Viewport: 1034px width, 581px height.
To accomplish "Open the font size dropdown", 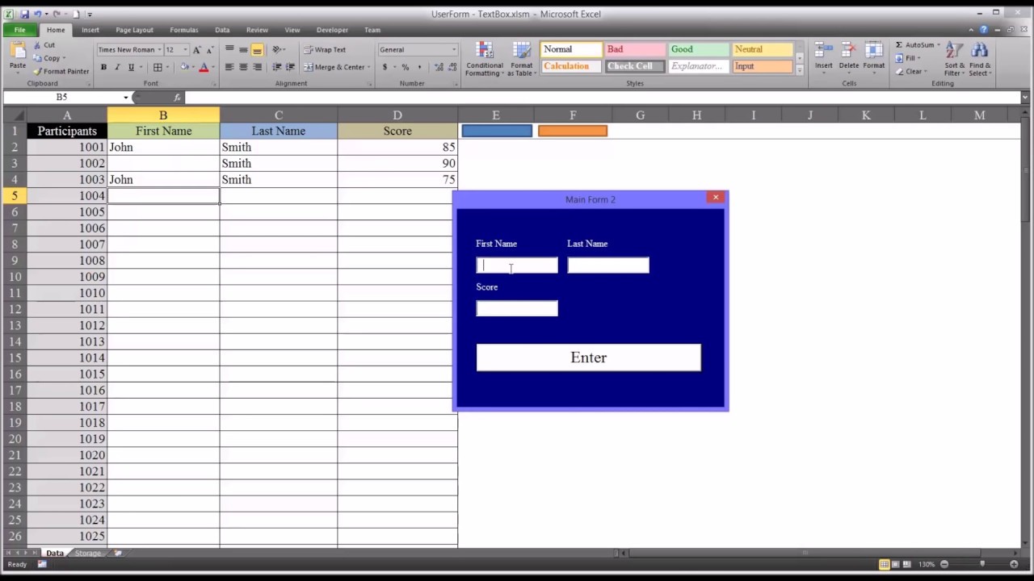I will pyautogui.click(x=185, y=50).
